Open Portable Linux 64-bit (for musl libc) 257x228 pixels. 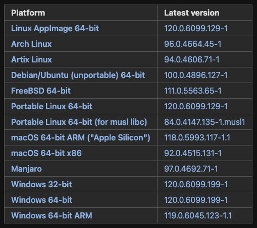coord(79,122)
